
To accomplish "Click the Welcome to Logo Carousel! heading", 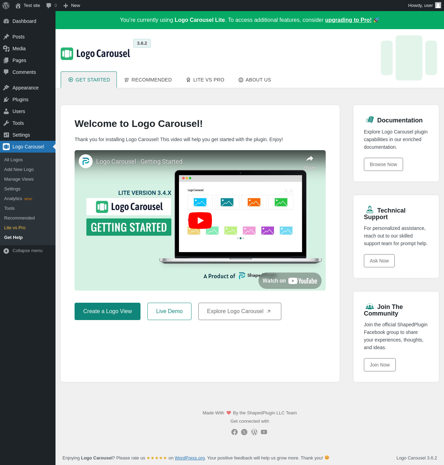I will (x=139, y=124).
